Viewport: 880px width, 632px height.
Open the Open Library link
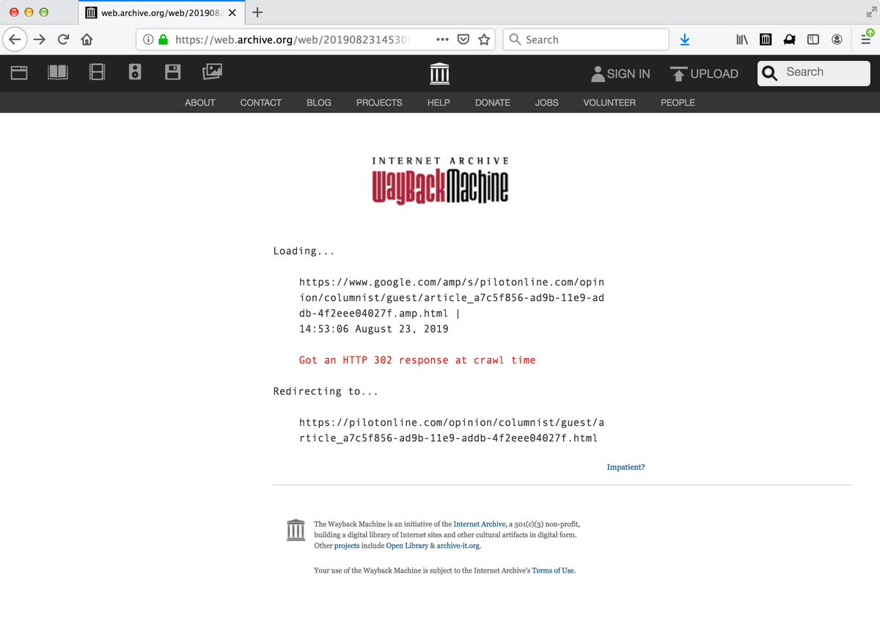click(x=407, y=546)
